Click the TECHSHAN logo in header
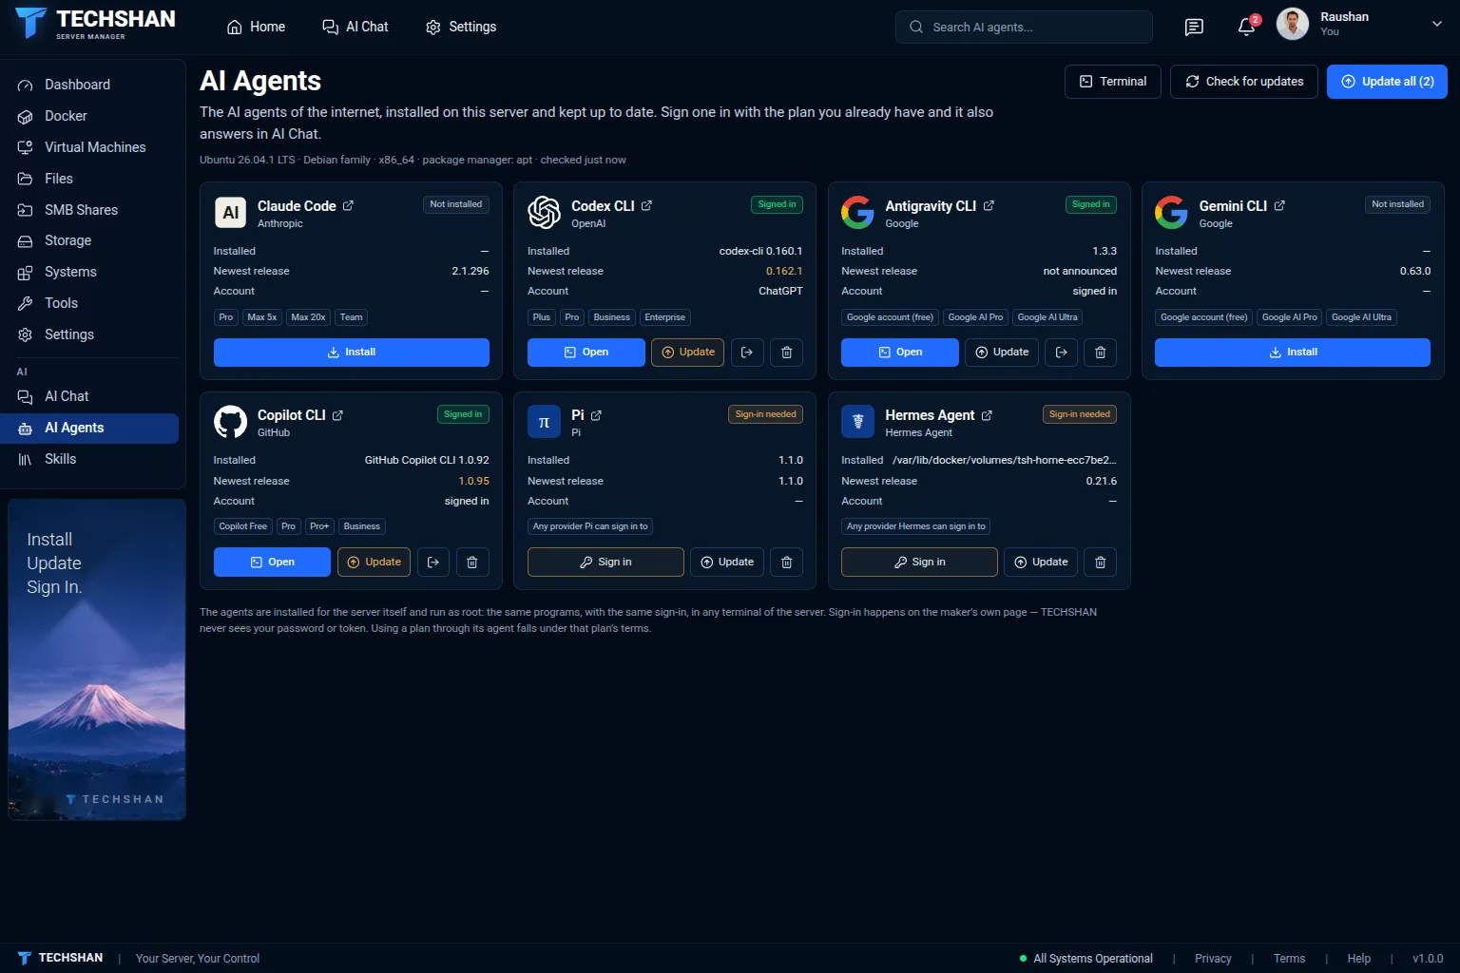The image size is (1460, 973). pos(96,24)
